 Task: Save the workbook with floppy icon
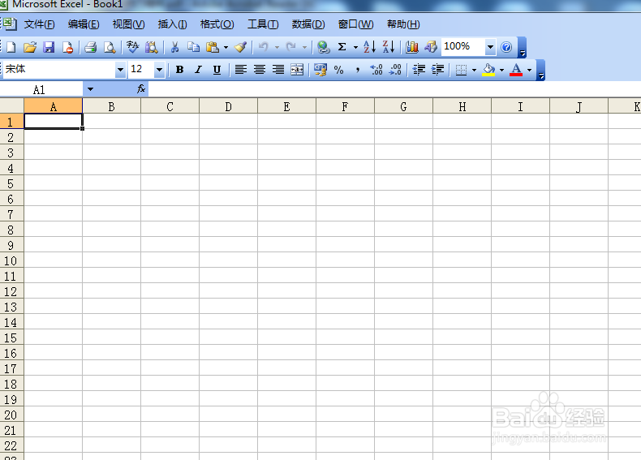point(49,47)
